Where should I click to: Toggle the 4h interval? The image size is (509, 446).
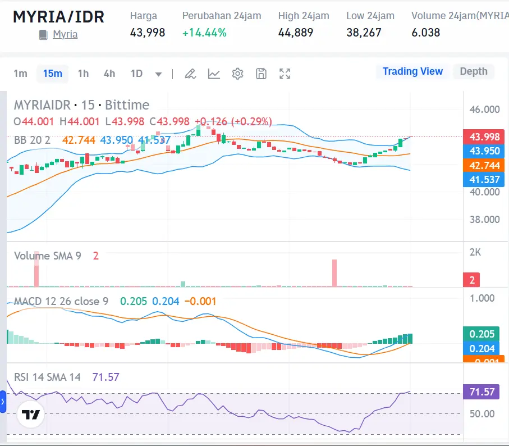tap(109, 74)
